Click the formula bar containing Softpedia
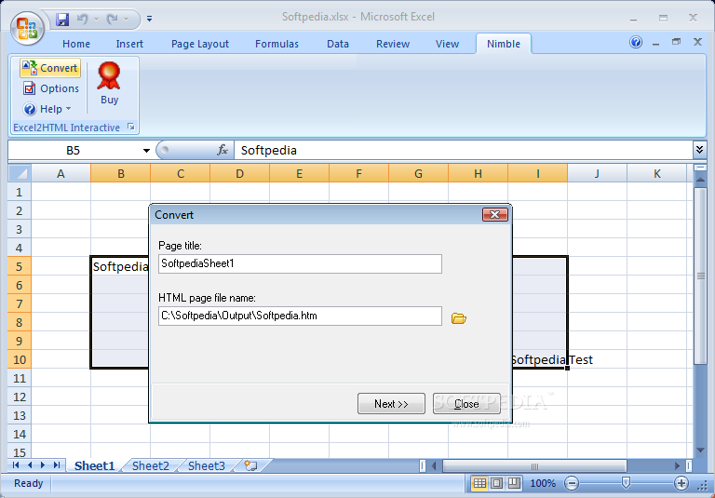The image size is (715, 498). click(x=463, y=151)
